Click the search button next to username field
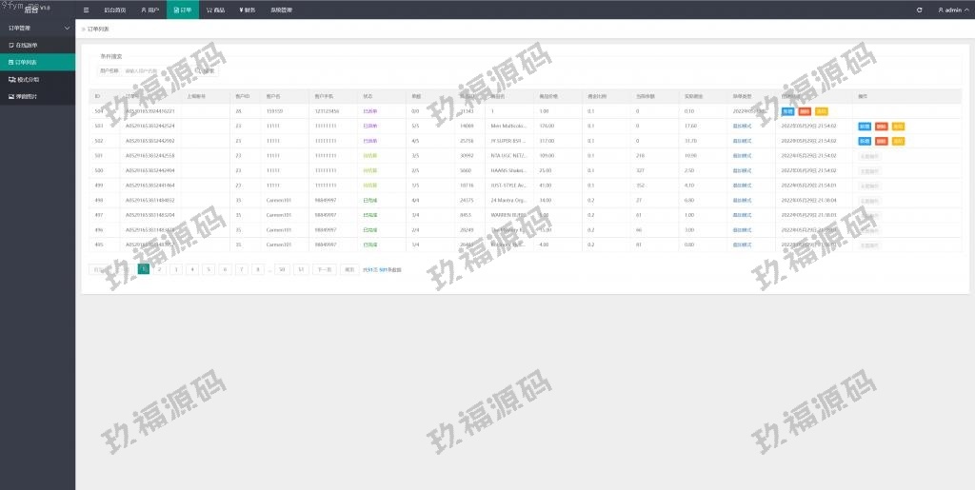This screenshot has height=490, width=975. click(x=206, y=70)
